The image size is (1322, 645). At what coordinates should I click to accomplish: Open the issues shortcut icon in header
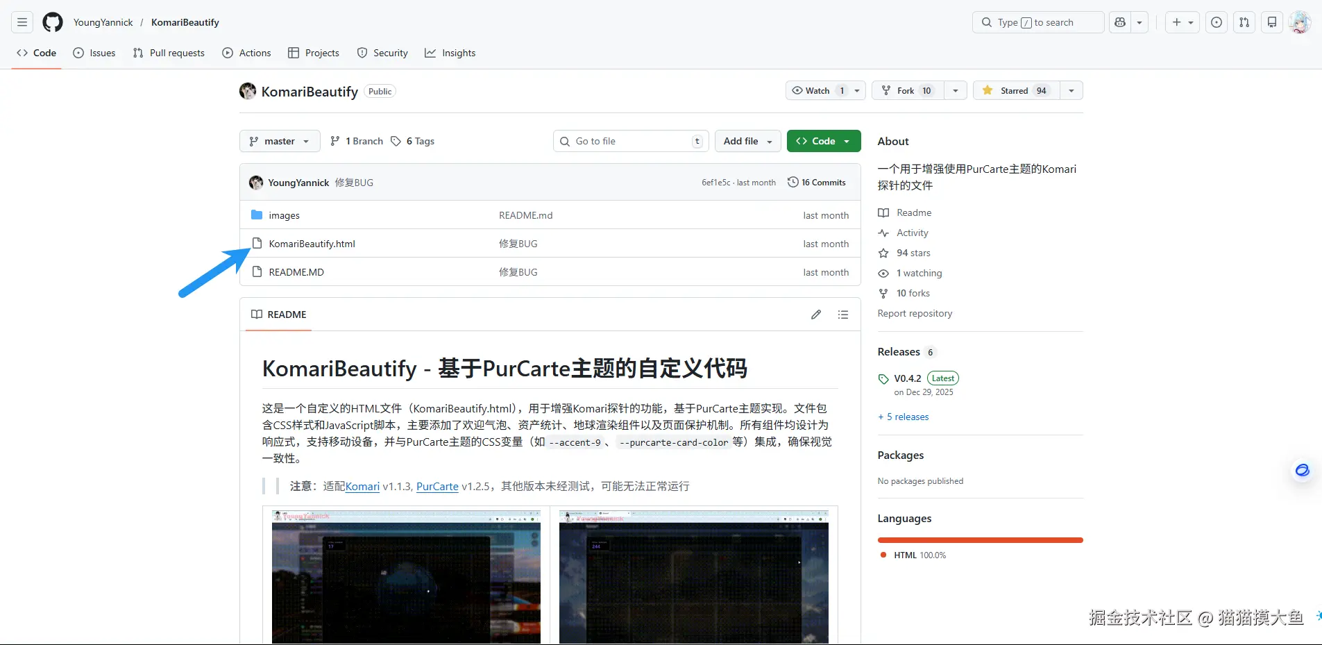click(1217, 22)
